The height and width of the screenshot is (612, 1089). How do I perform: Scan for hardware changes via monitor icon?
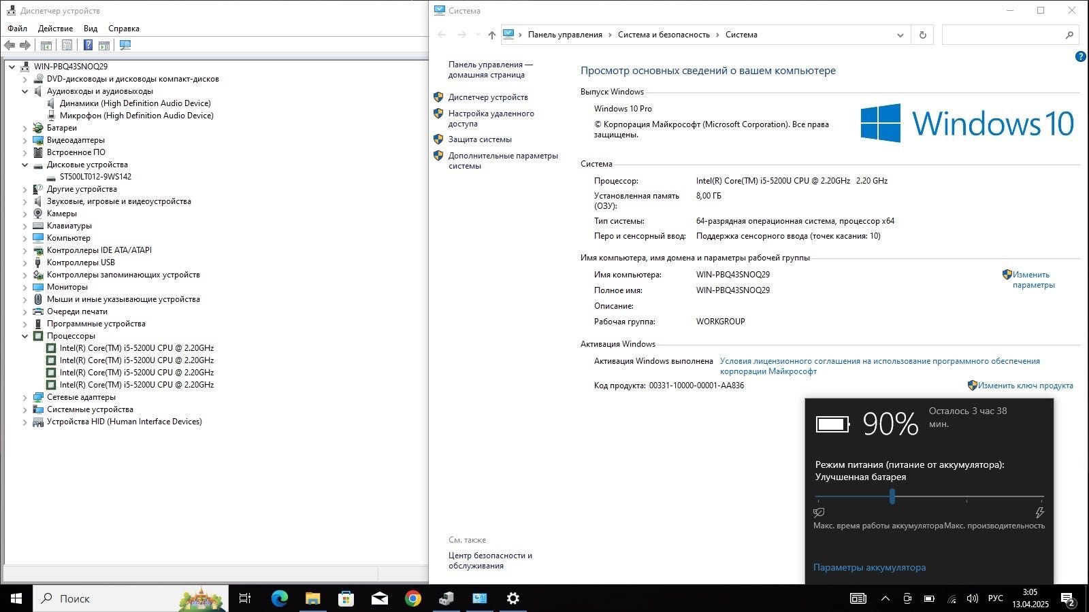[x=125, y=46]
